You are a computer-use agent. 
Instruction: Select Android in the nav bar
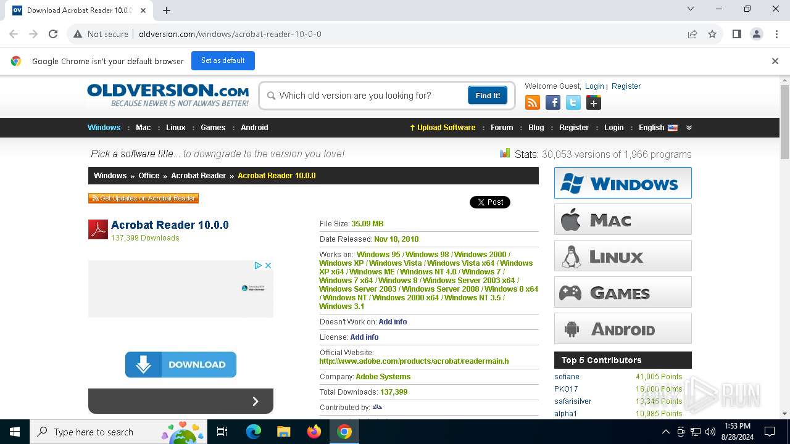[x=254, y=128]
